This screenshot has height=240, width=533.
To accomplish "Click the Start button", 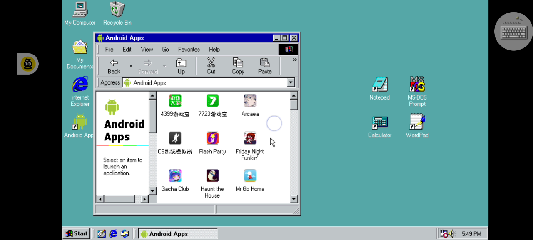I will click(x=76, y=233).
